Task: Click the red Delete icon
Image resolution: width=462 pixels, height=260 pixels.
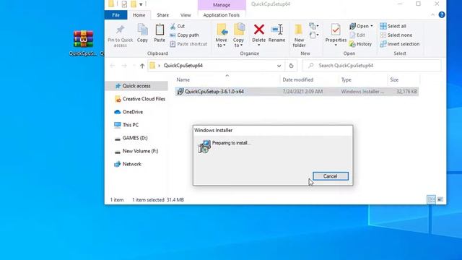Action: pos(258,30)
